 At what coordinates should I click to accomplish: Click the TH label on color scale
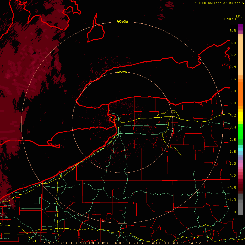(234, 212)
